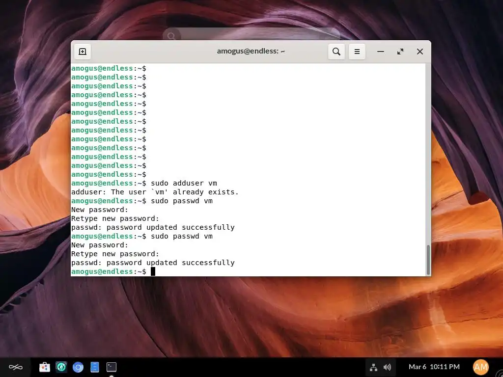
Task: Open the terminal hamburger menu
Action: pos(357,52)
